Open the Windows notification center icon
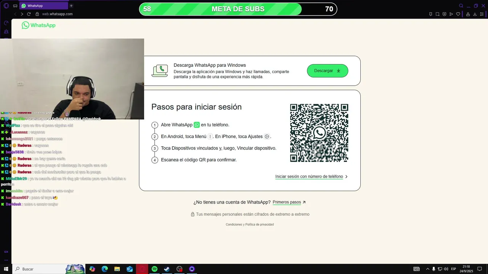 (x=480, y=269)
